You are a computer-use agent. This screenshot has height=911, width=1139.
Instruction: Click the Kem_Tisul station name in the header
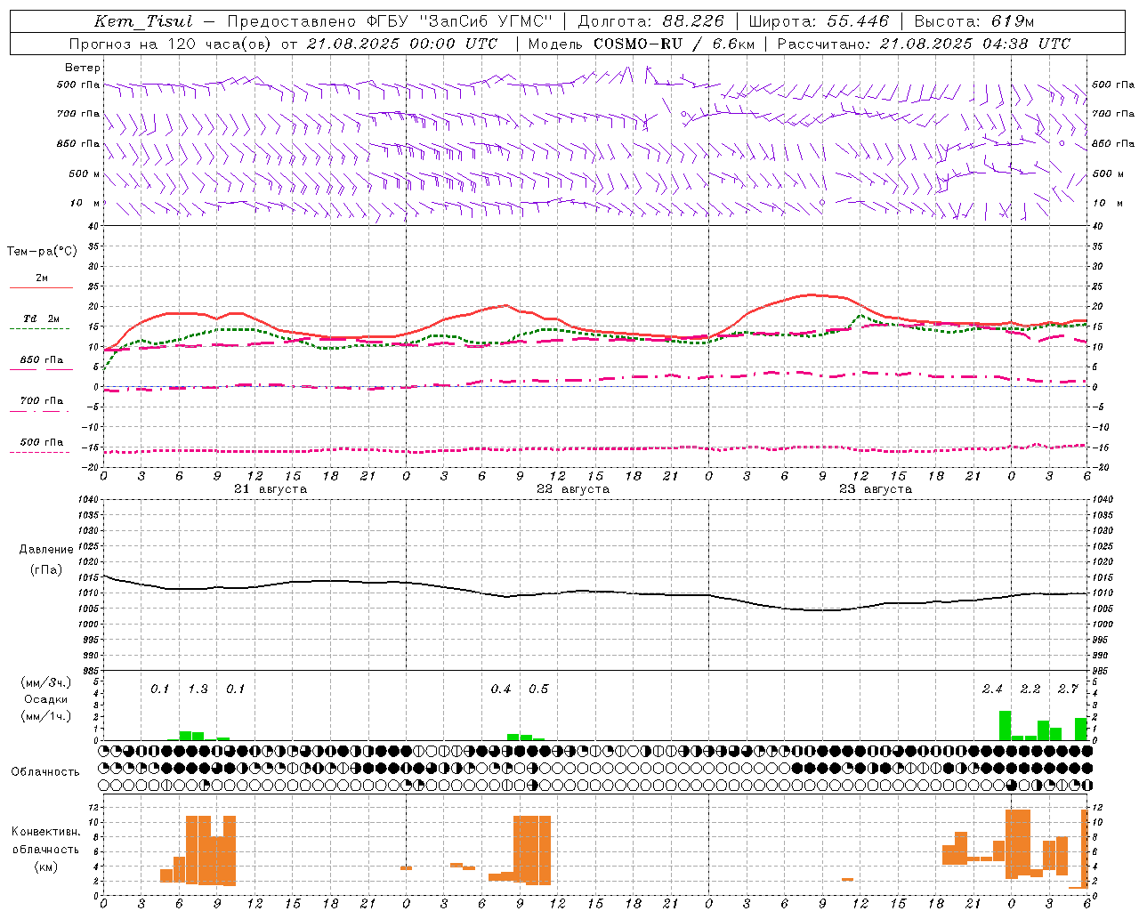143,21
